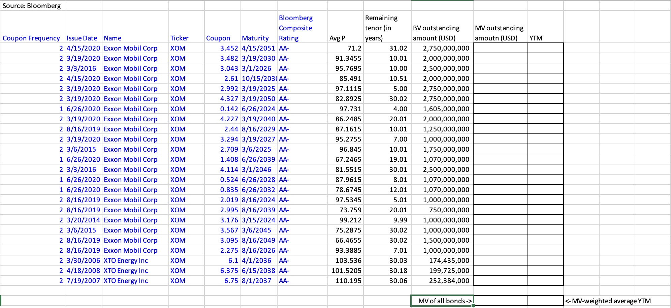671x308 pixels.
Task: Click the issue date cell showing 3/30/2006
Action: pos(84,260)
